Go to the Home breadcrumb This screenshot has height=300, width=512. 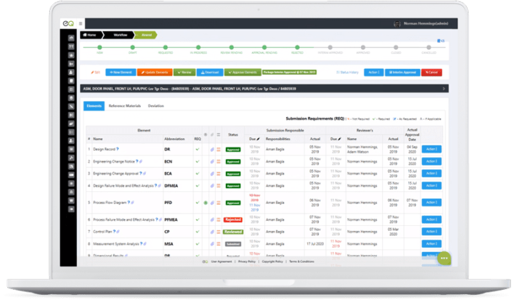tap(91, 35)
